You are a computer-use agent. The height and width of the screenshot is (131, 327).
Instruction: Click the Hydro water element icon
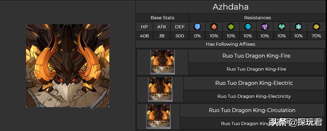click(248, 26)
